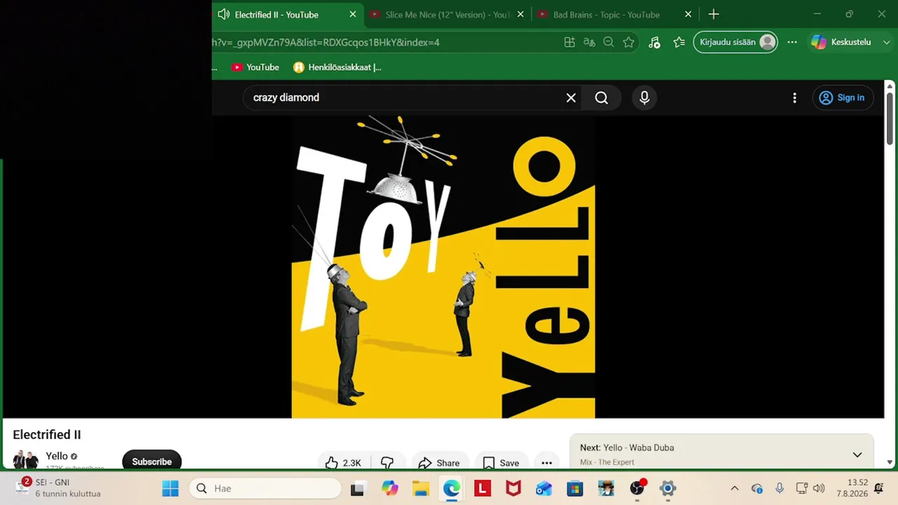Open YouTube settings three-dot menu
Viewport: 898px width, 505px height.
click(794, 97)
